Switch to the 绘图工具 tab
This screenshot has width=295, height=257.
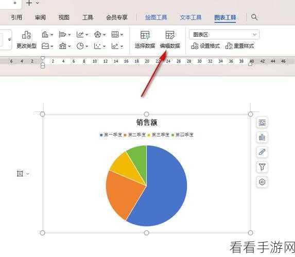[156, 17]
